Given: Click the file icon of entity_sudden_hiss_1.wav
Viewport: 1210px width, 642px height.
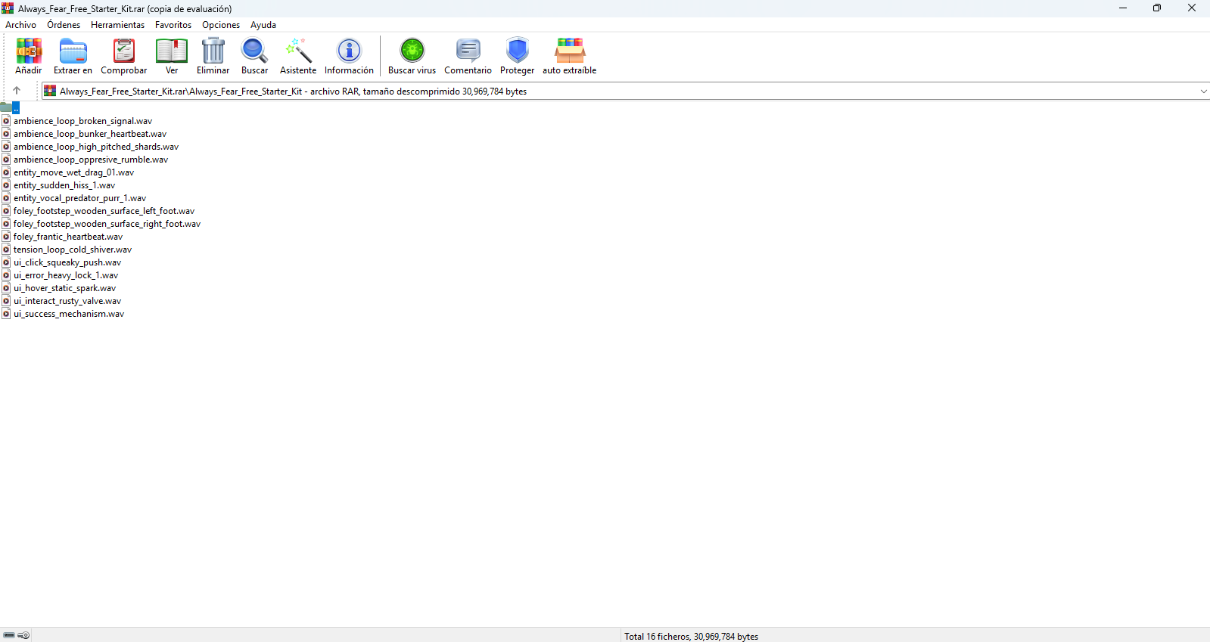Looking at the screenshot, I should [6, 185].
